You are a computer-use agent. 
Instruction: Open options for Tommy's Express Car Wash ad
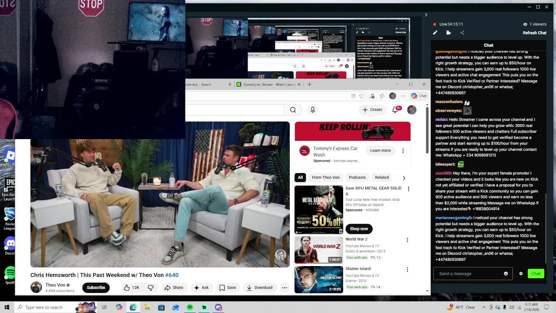(x=403, y=150)
